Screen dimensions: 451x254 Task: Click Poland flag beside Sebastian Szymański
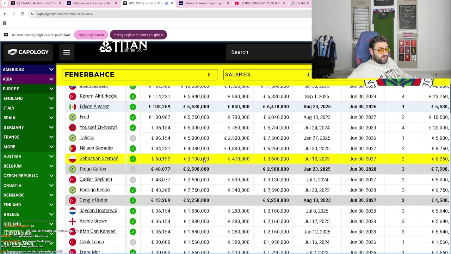click(73, 159)
